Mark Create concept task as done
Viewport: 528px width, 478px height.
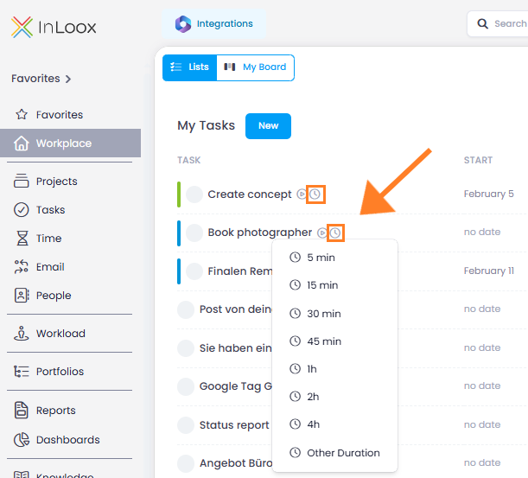click(194, 194)
